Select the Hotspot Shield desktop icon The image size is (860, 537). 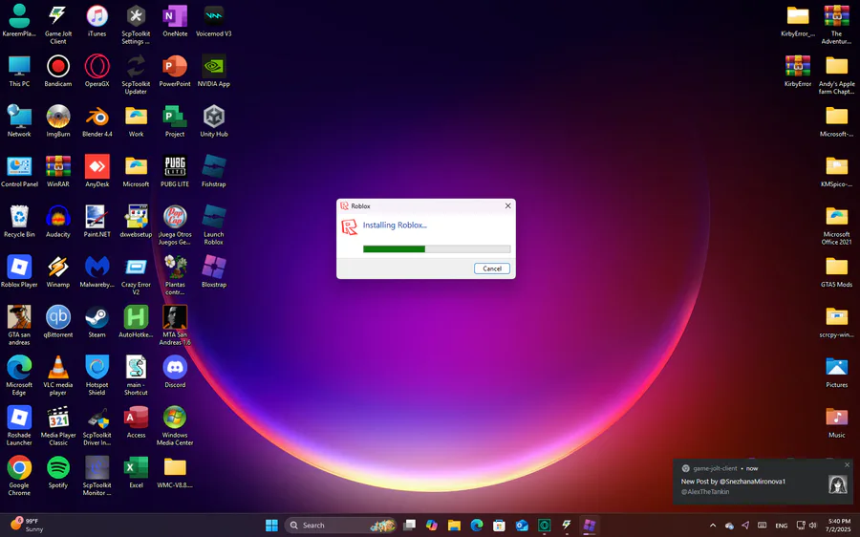97,376
